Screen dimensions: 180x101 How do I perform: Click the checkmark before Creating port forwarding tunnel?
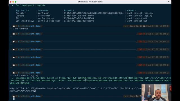tap(13, 78)
